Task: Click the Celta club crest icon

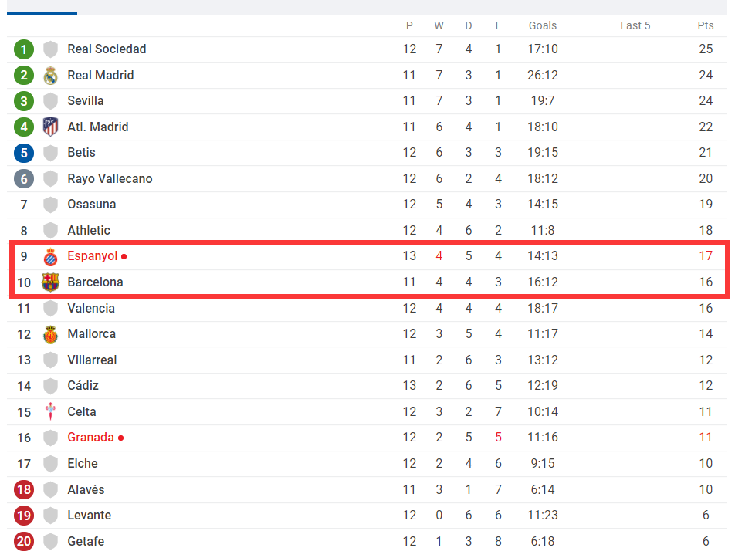Action: [x=51, y=412]
